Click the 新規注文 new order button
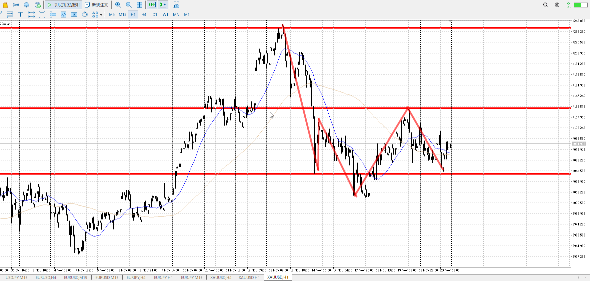Image resolution: width=590 pixels, height=281 pixels. pos(97,5)
